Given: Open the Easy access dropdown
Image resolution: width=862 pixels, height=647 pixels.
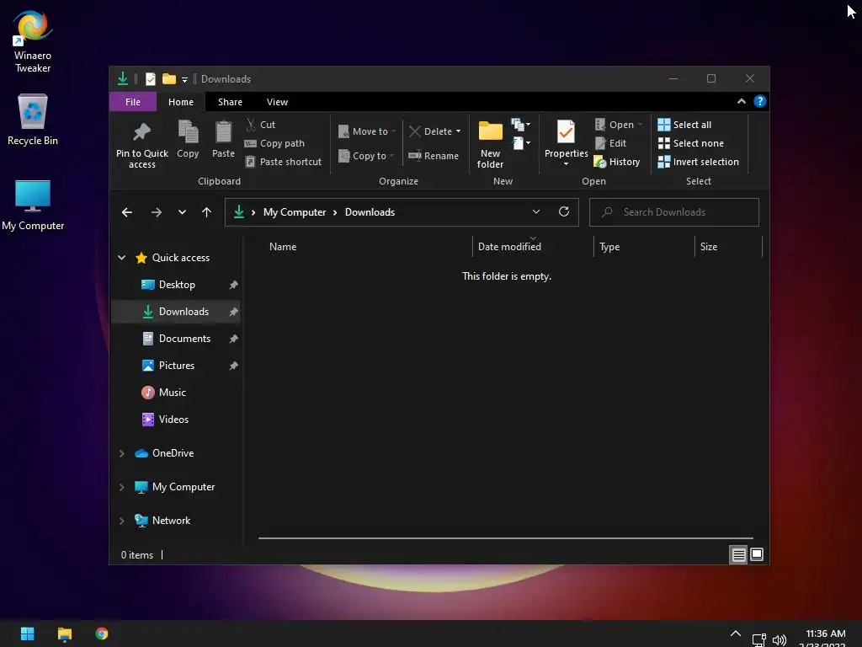Looking at the screenshot, I should [x=520, y=143].
